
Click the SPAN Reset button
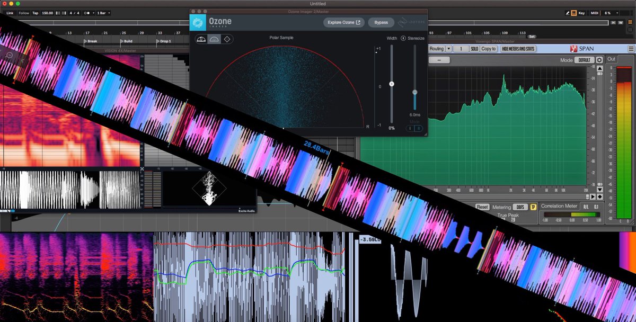click(482, 207)
